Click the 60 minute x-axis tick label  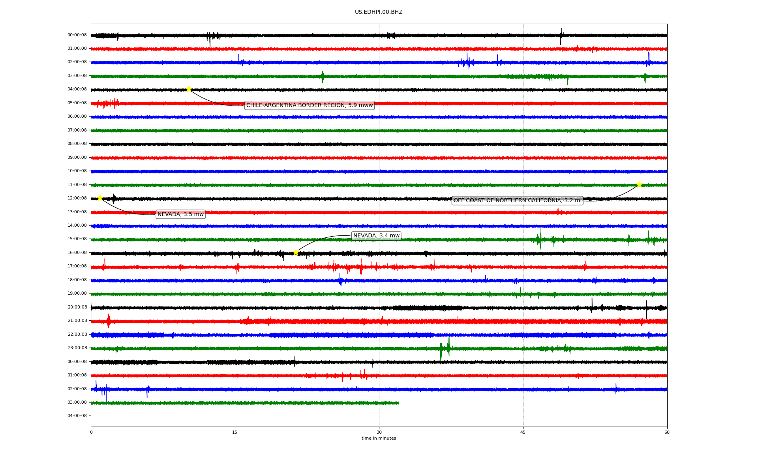pyautogui.click(x=666, y=432)
